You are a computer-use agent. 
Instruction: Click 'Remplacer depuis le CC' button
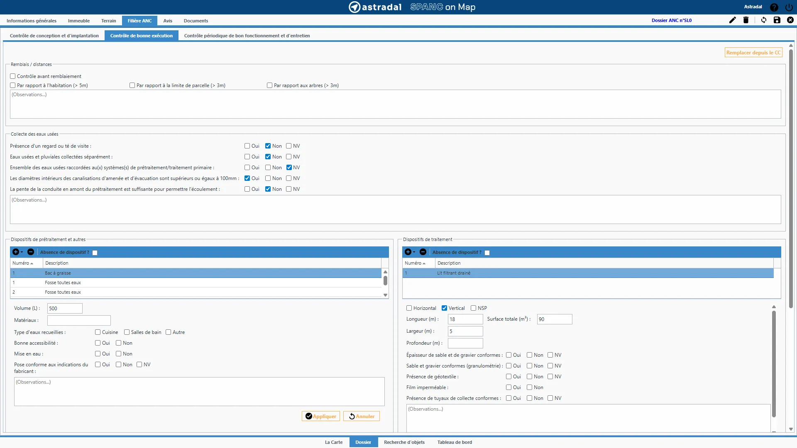tap(753, 53)
